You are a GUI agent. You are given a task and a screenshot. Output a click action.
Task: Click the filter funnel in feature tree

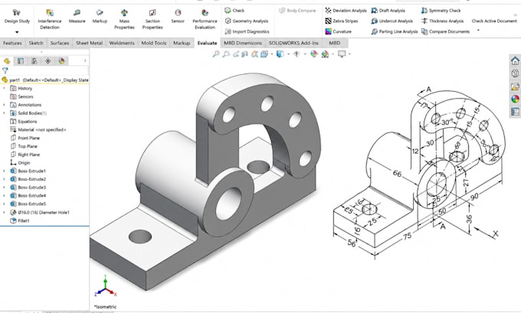tap(5, 70)
